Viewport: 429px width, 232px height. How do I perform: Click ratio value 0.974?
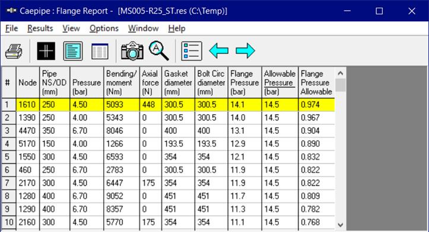316,105
